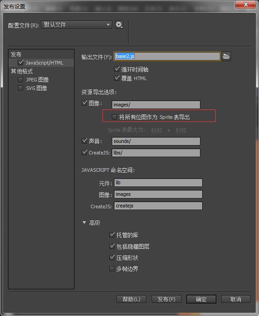Click the sounds/ path field
Image resolution: width=259 pixels, height=316 pixels.
156,141
